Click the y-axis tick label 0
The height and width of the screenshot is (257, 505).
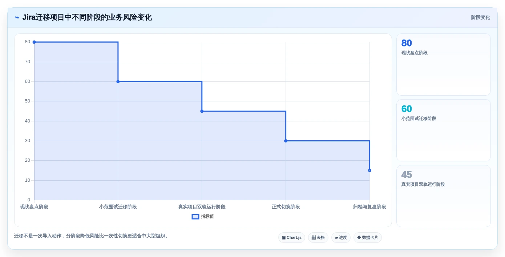click(x=29, y=200)
